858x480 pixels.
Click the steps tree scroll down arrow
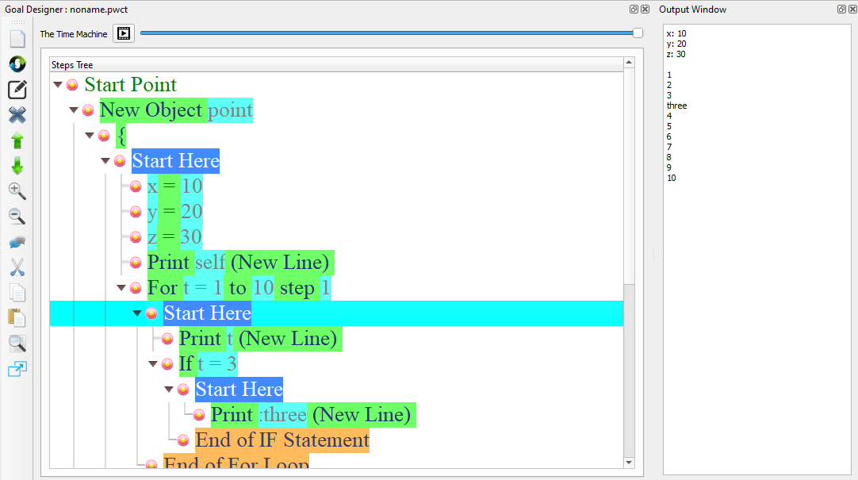click(x=629, y=463)
